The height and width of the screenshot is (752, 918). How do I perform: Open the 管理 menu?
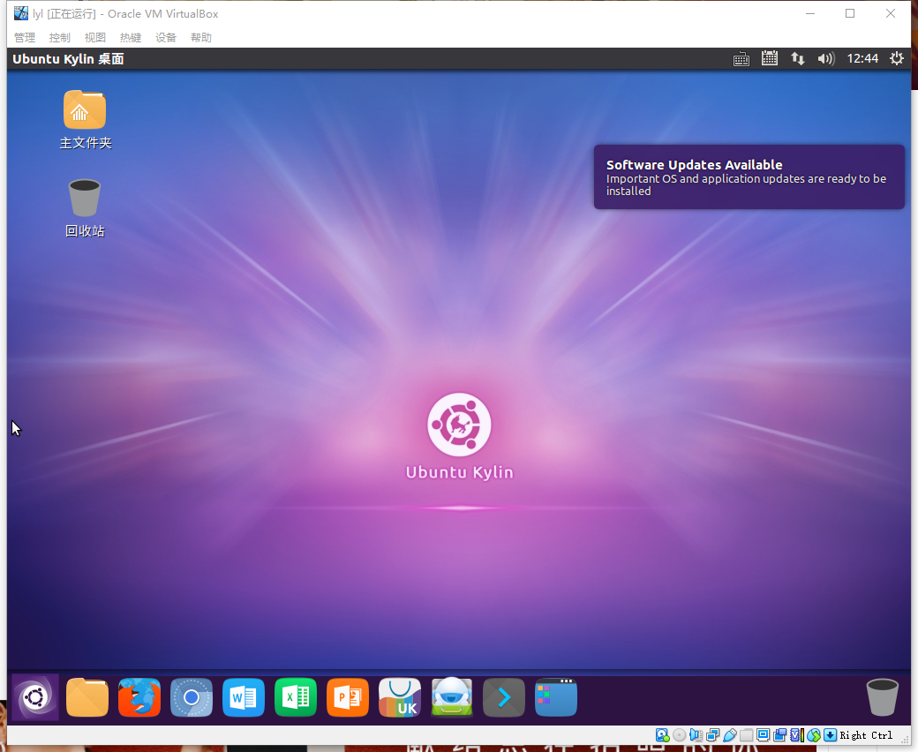25,37
